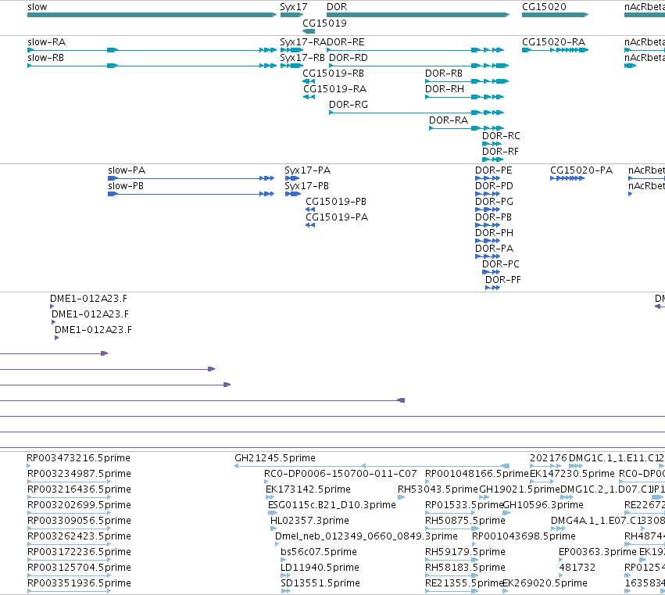Image resolution: width=665 pixels, height=595 pixels.
Task: Click the RH53043.5prime EST label
Action: pyautogui.click(x=438, y=489)
